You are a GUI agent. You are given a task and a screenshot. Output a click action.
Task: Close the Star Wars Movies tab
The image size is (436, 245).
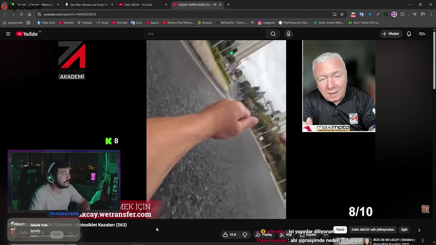[x=112, y=5]
